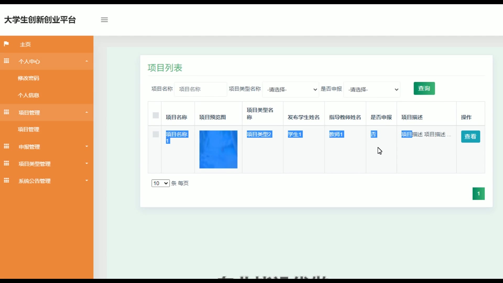This screenshot has width=503, height=283.
Task: Toggle the select-all checkbox in table header
Action: (156, 115)
